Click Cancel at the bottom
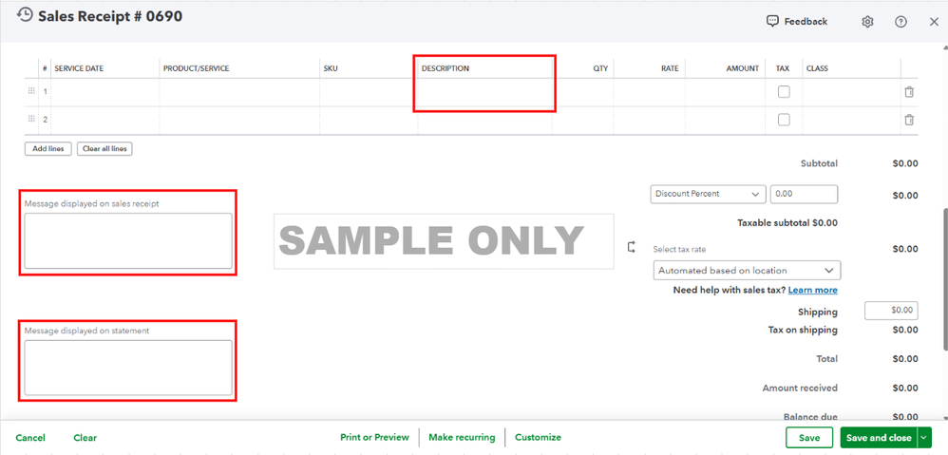The image size is (948, 455). (x=30, y=438)
